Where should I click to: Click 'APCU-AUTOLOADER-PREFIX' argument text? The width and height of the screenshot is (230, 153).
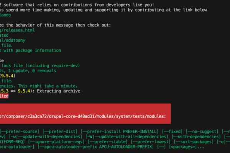(x=125, y=147)
